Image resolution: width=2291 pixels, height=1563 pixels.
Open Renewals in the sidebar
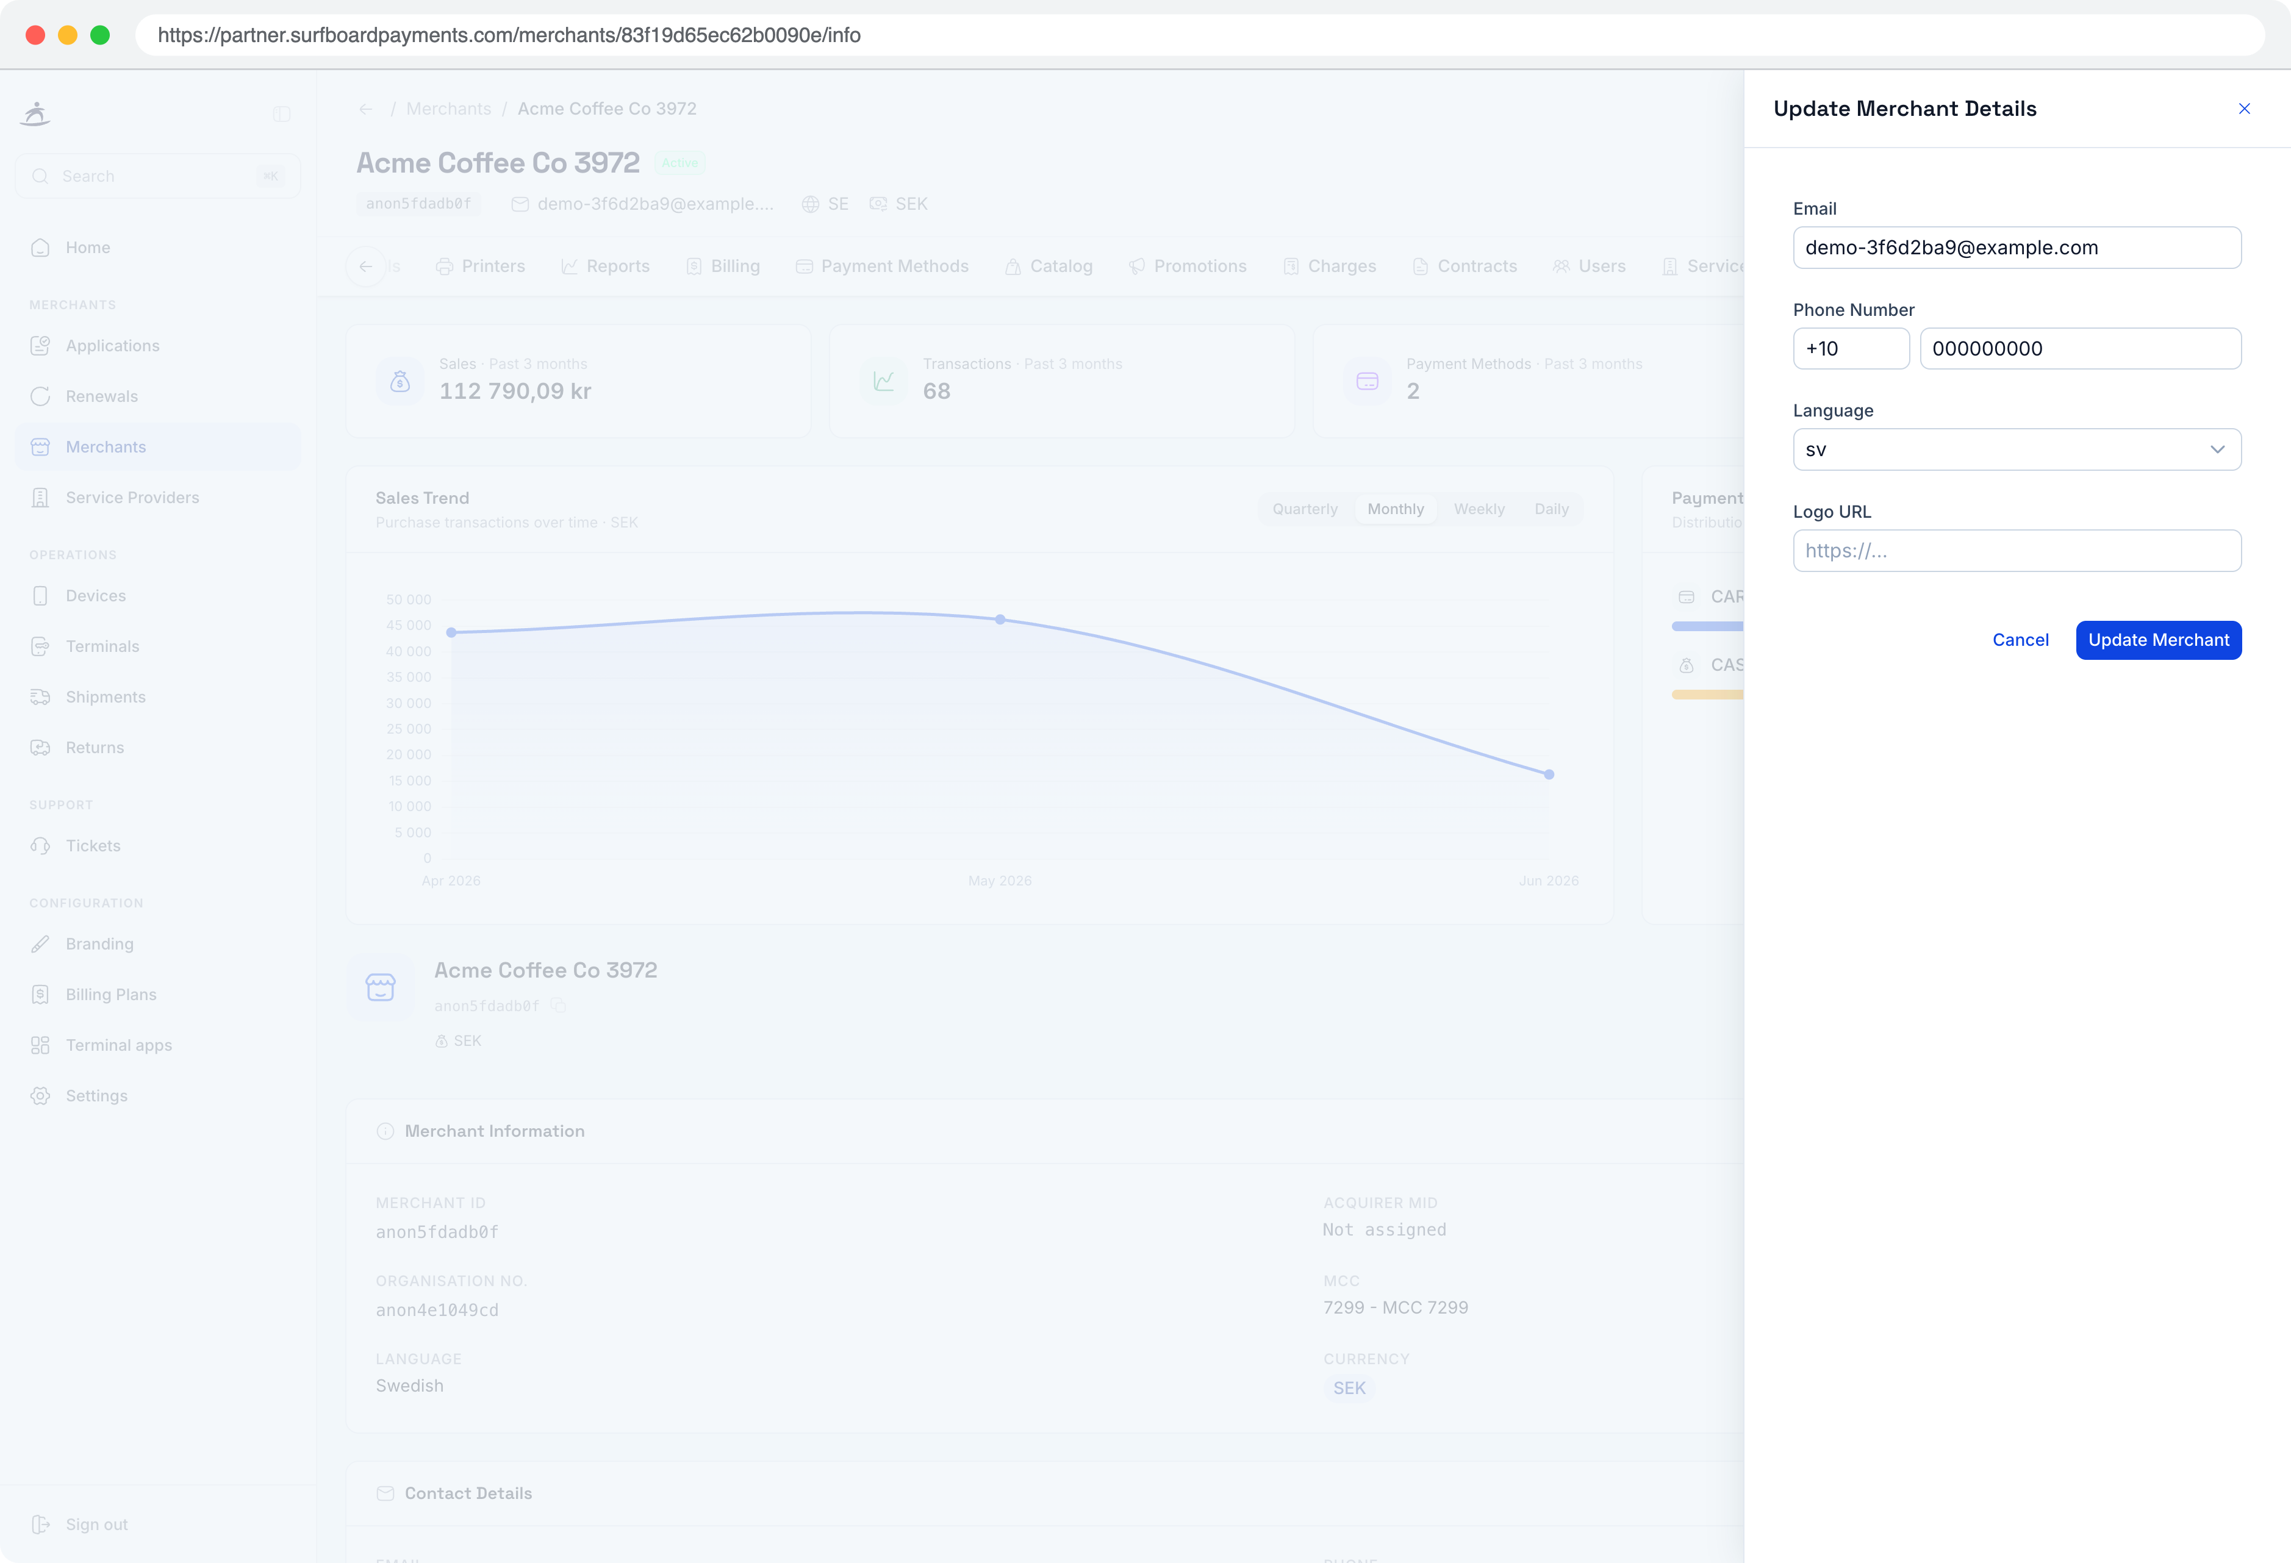point(158,396)
